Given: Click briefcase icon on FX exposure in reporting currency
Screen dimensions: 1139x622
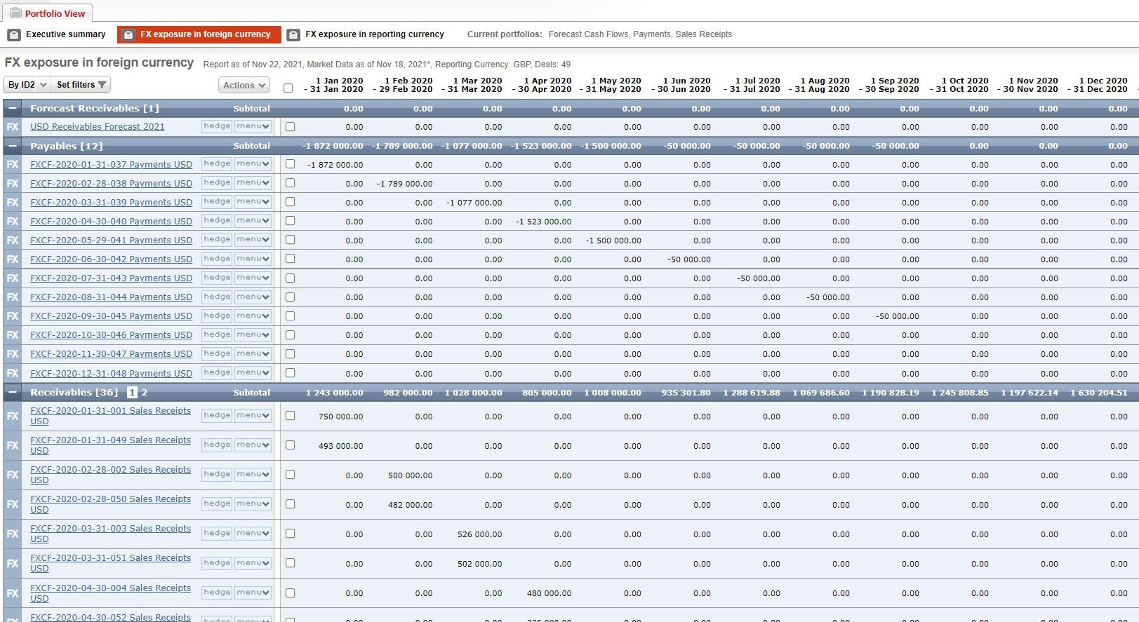Looking at the screenshot, I should click(x=293, y=34).
